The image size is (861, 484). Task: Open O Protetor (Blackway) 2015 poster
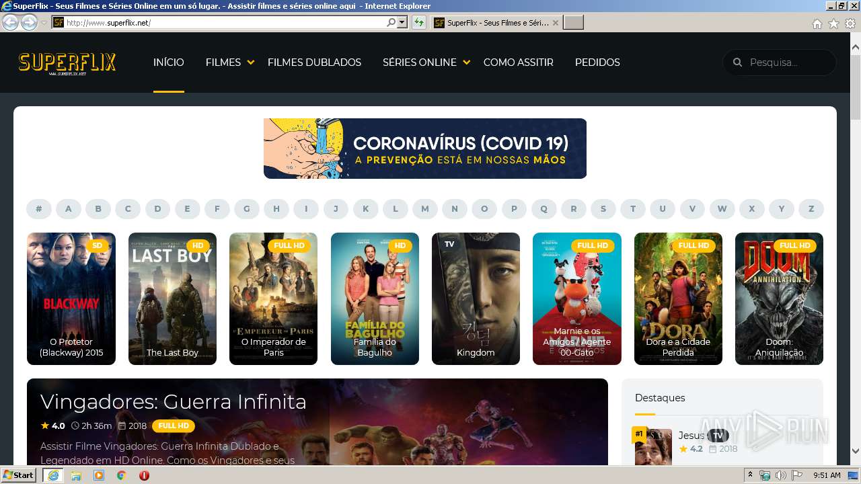71,298
